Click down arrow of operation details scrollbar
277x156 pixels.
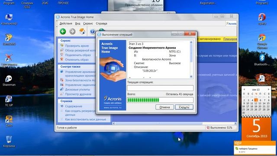(191, 76)
